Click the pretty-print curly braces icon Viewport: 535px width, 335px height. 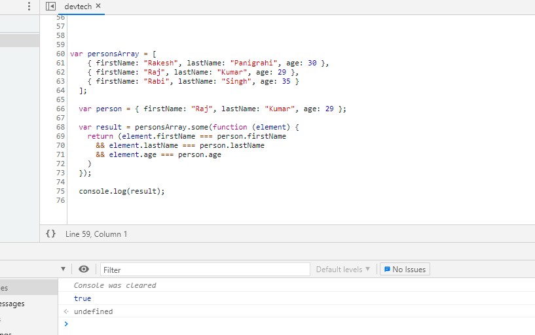(x=50, y=234)
